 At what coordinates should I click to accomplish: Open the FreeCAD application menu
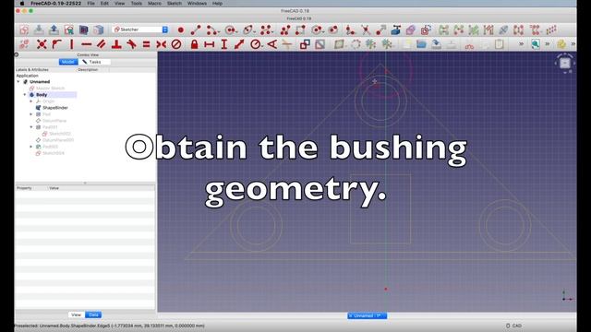pos(55,4)
